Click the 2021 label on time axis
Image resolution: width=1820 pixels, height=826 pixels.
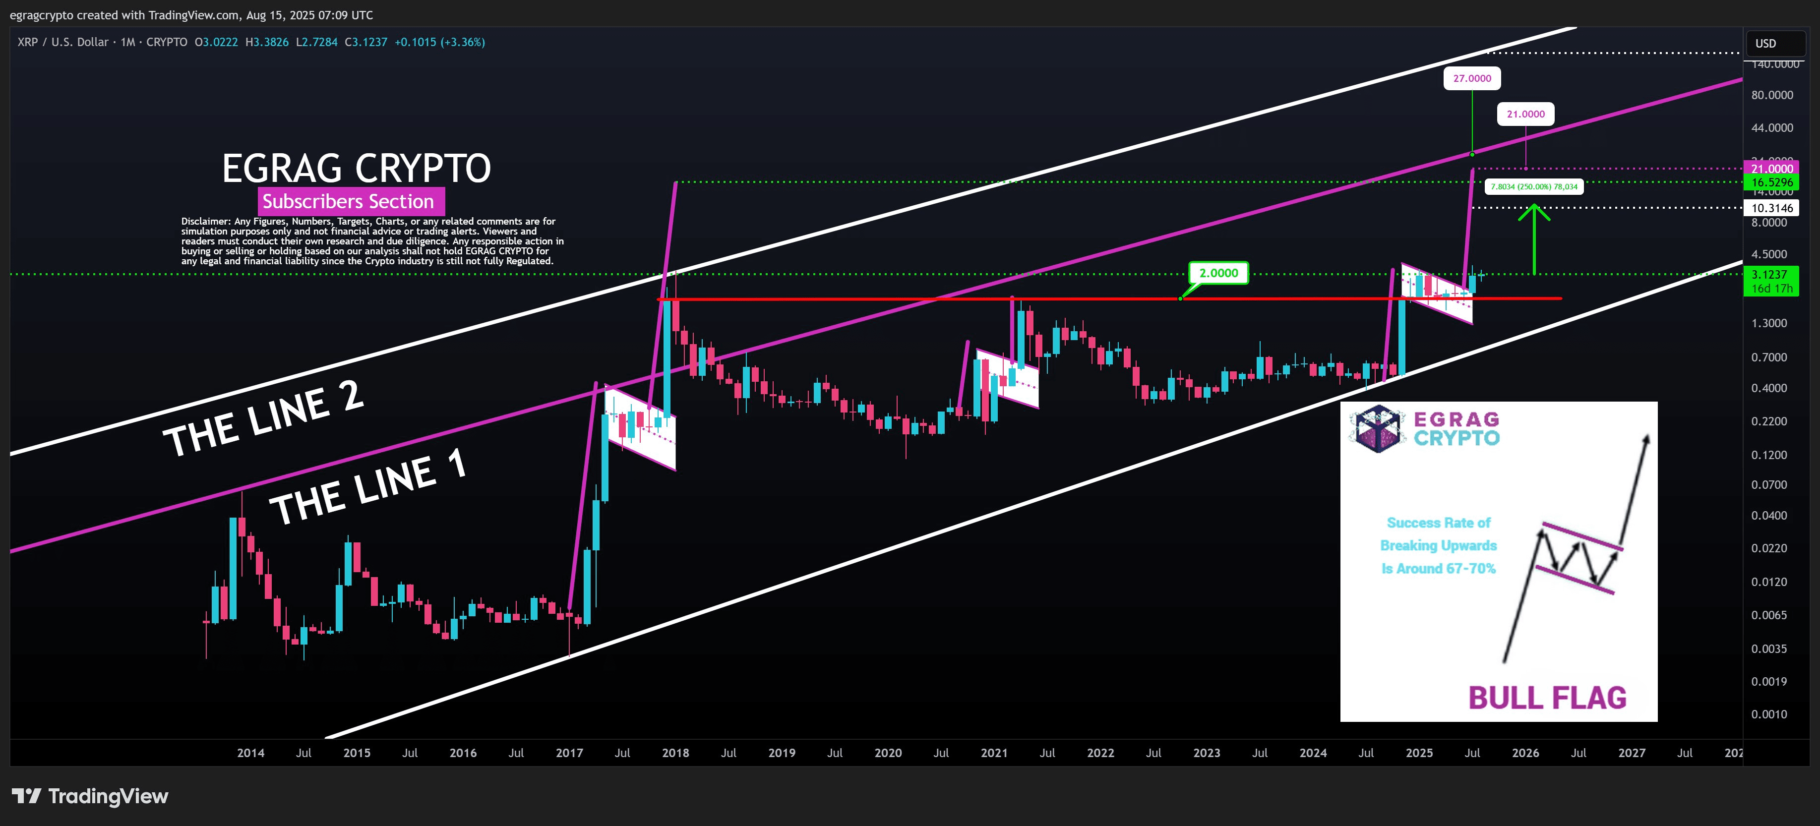(994, 753)
